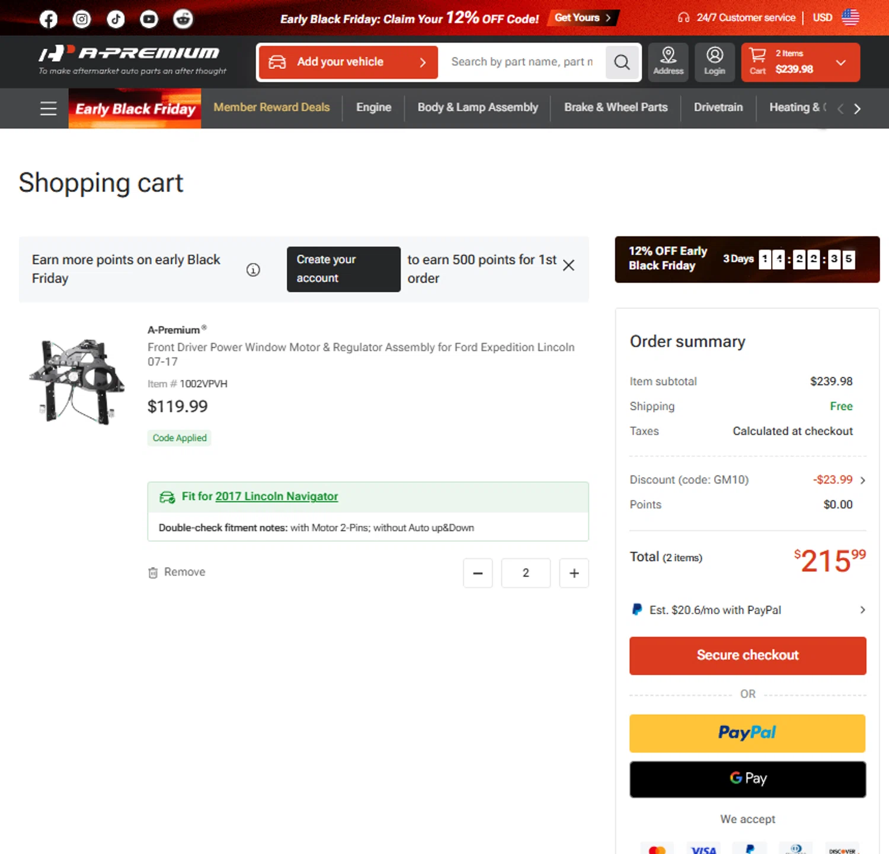Open the Reddit social icon

pyautogui.click(x=183, y=19)
